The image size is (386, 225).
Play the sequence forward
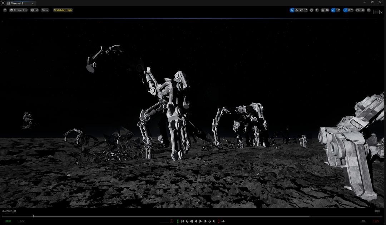click(x=201, y=221)
